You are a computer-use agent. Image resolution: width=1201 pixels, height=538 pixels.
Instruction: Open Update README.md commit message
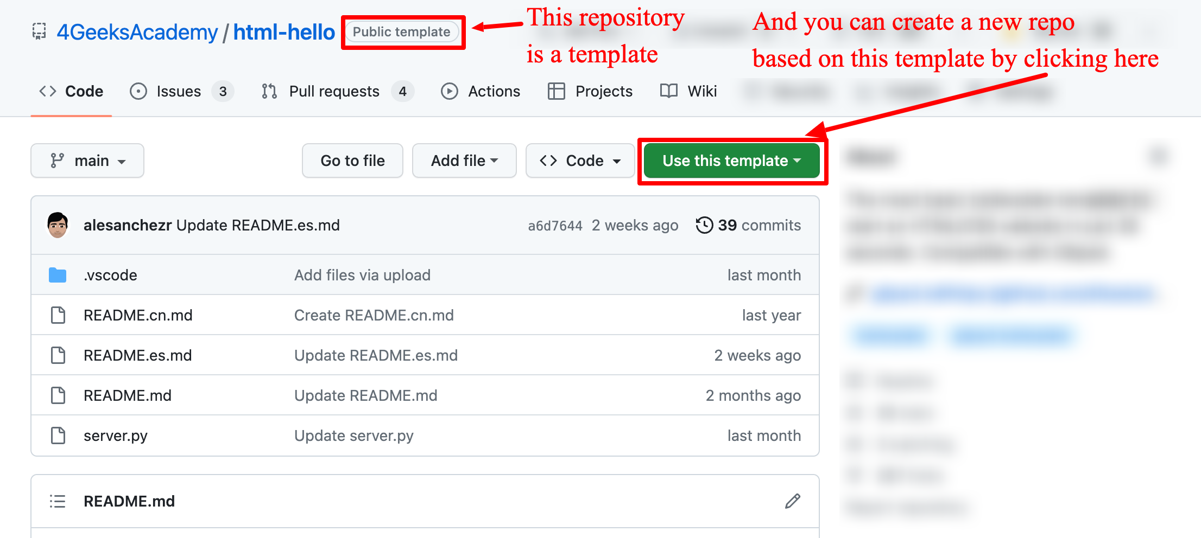click(366, 395)
